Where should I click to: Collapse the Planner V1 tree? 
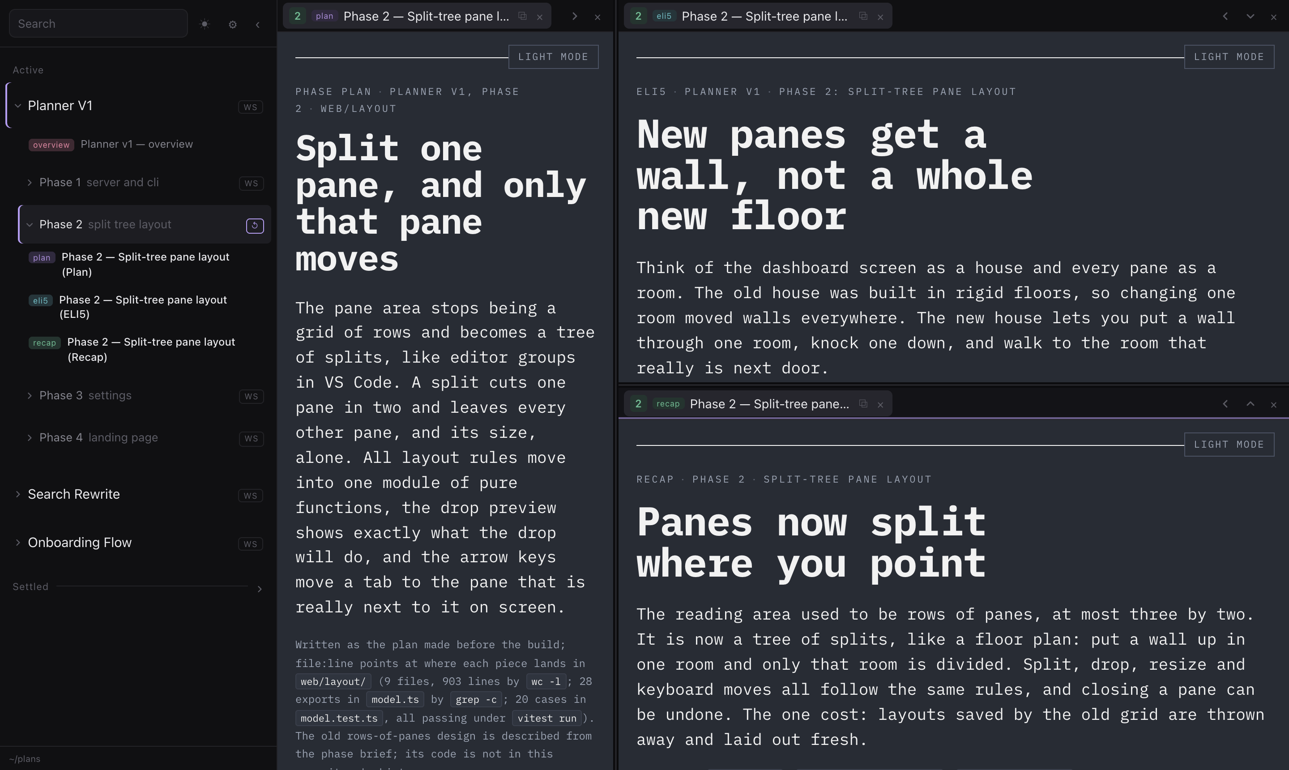click(17, 106)
